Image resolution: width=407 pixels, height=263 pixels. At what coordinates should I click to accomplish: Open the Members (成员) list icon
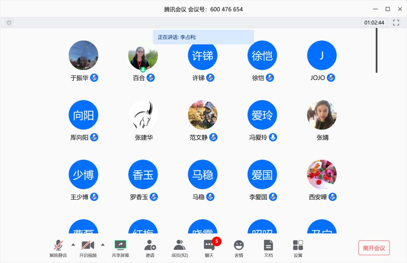pos(179,245)
